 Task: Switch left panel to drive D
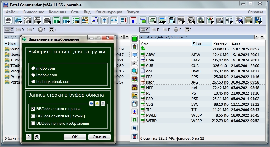(20, 30)
